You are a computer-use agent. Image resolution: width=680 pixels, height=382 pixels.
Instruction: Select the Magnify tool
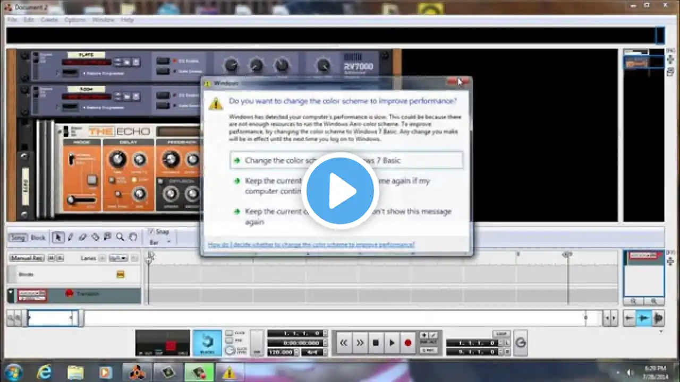[120, 237]
